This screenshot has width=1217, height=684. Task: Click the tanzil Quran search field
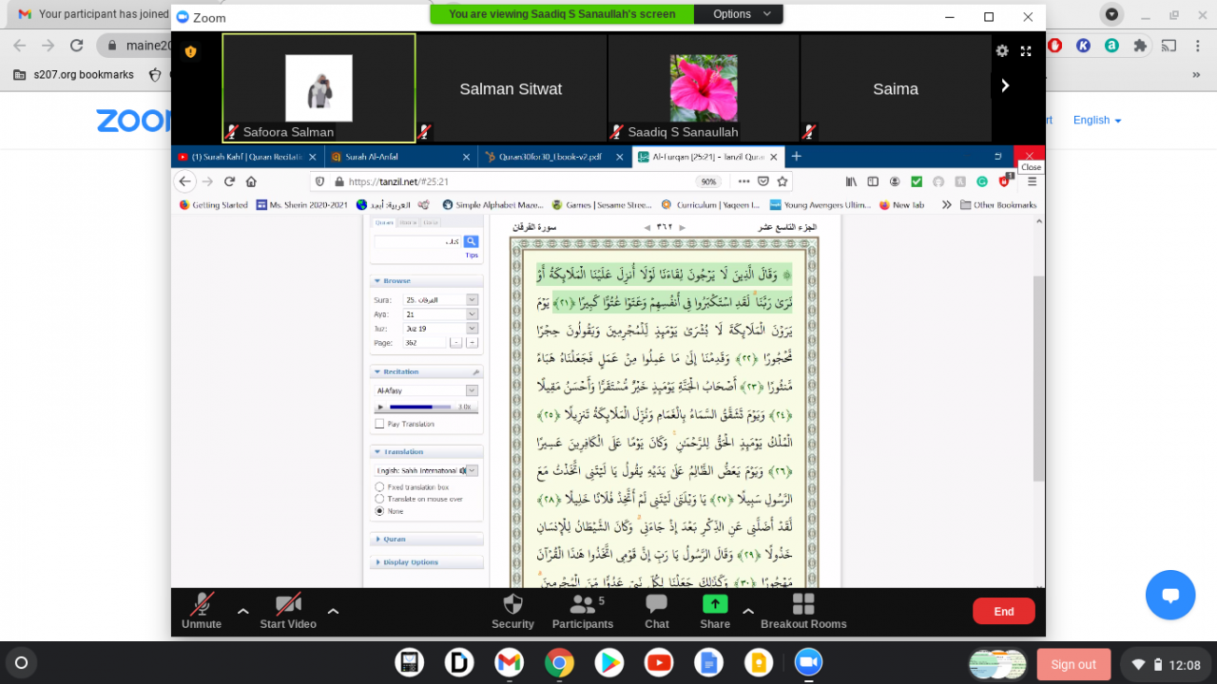coord(418,242)
